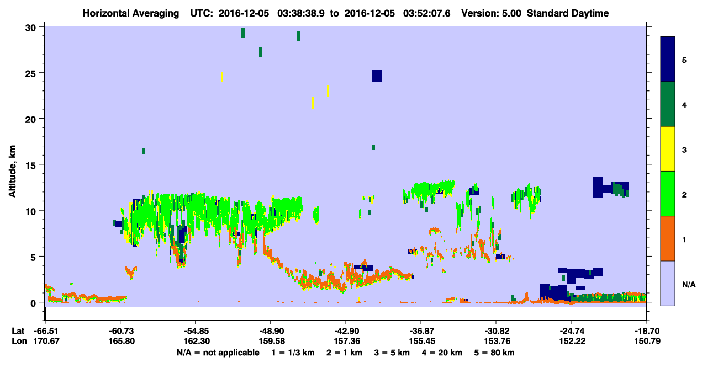Viewport: 718px width, 368px height.
Task: Click the orange level 1 color swatch
Action: [668, 238]
